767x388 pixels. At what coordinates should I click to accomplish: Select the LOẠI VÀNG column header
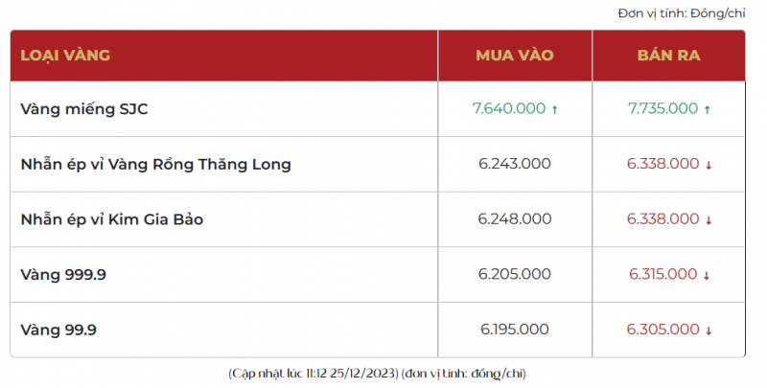pos(65,55)
